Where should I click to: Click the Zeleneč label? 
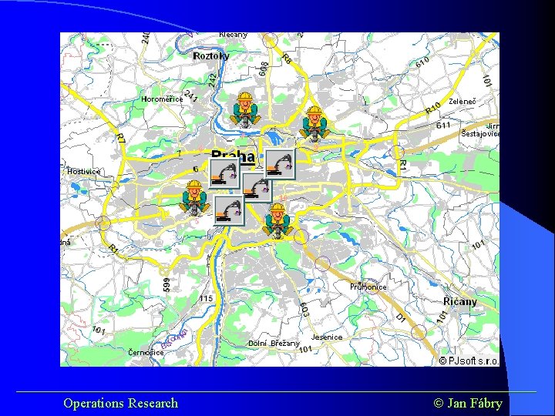click(x=462, y=102)
